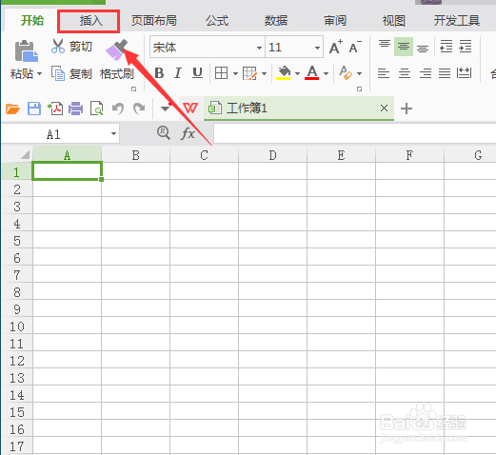496x455 pixels.
Task: Click the print icon
Action: [75, 109]
